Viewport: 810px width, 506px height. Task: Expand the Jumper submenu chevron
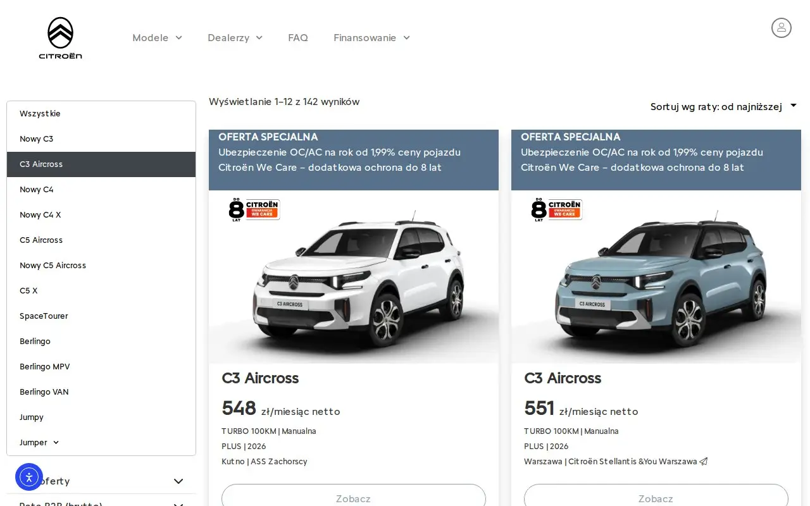click(56, 443)
